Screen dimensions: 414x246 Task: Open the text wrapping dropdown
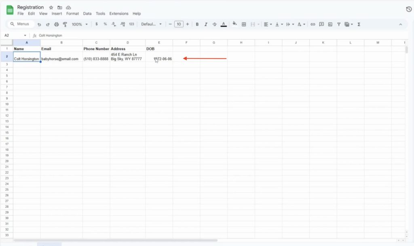pos(290,24)
